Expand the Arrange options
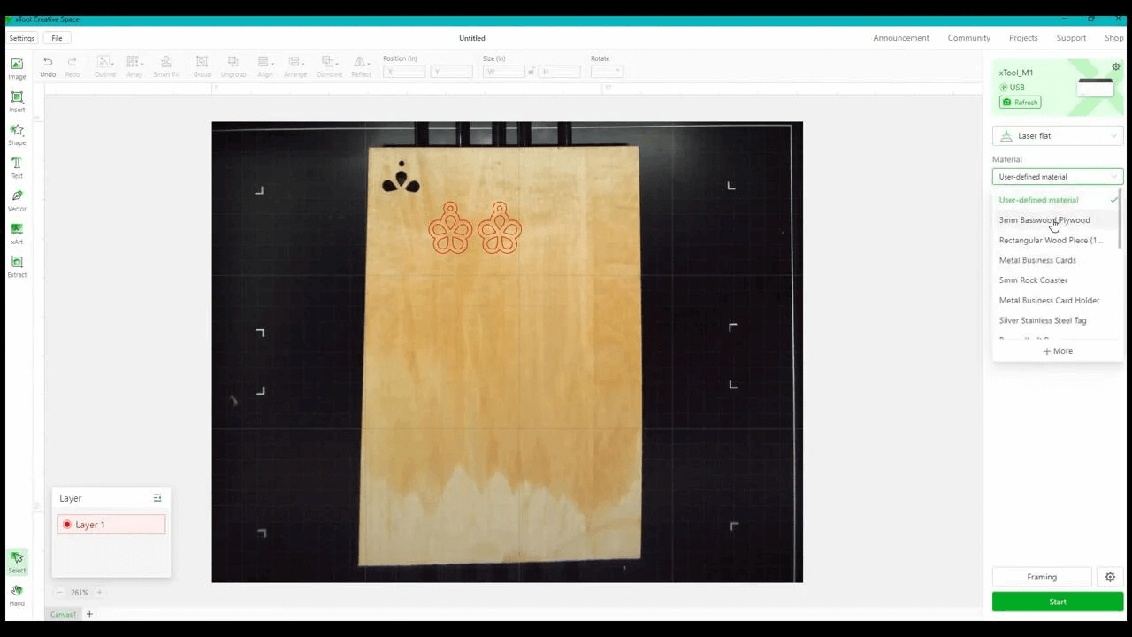This screenshot has width=1132, height=637. (x=295, y=66)
